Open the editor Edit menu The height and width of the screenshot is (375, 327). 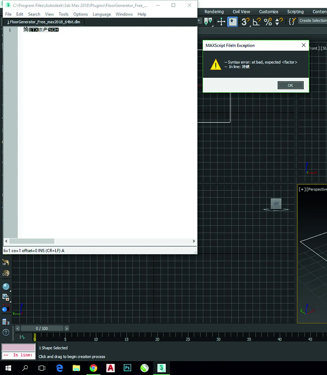tap(20, 14)
